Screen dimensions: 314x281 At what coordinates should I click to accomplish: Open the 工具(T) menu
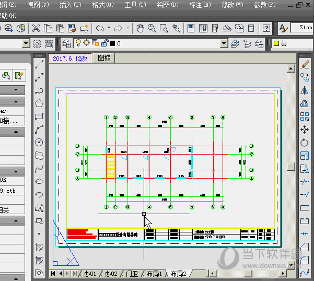coord(135,5)
